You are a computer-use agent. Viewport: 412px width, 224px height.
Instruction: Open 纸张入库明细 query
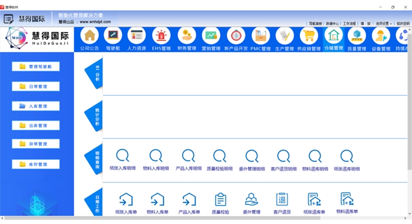point(123,160)
